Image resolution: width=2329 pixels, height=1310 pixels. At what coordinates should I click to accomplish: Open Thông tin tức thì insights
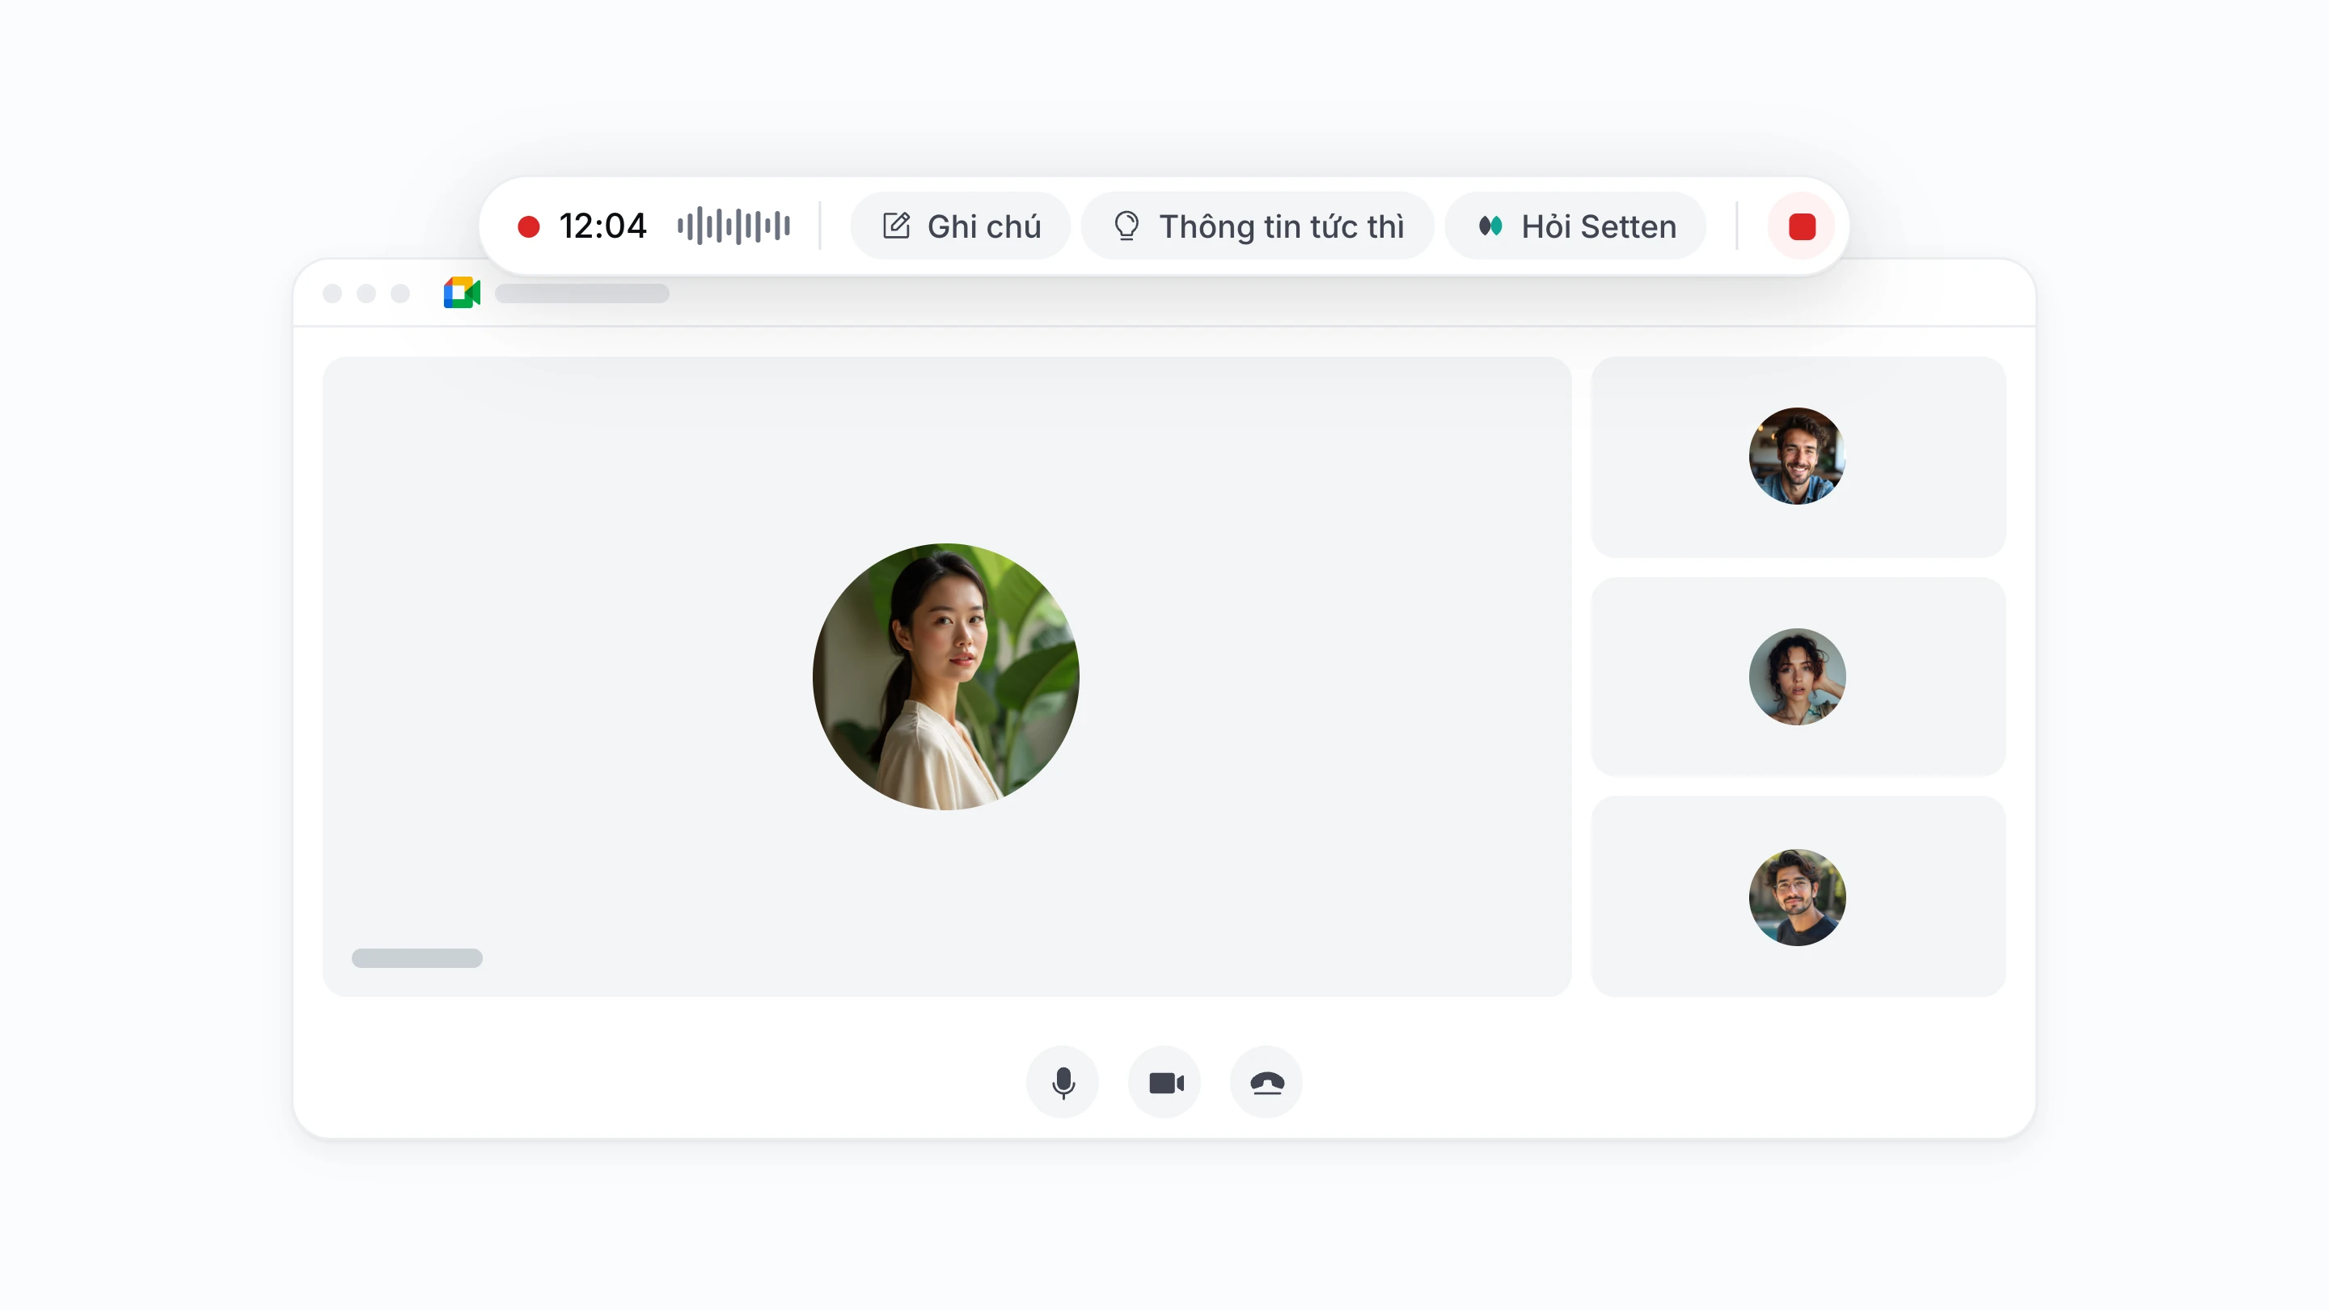pos(1257,226)
